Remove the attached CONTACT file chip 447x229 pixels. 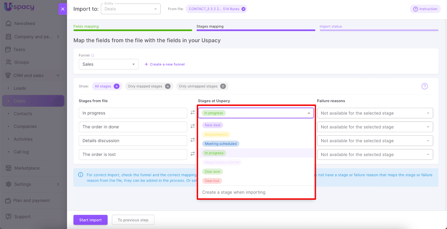coord(243,9)
